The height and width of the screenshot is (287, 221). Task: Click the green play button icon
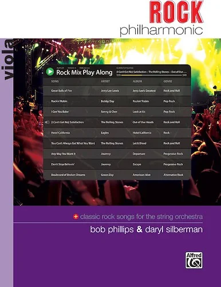tap(50, 72)
